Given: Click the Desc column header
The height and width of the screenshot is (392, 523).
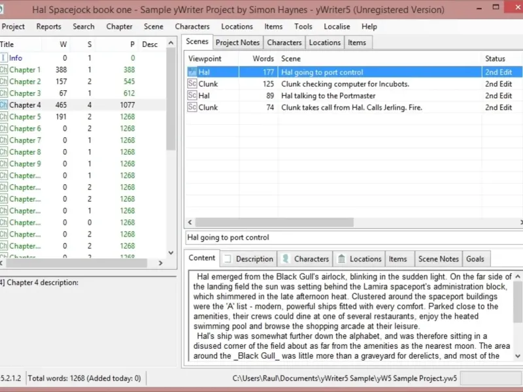Looking at the screenshot, I should pyautogui.click(x=150, y=44).
